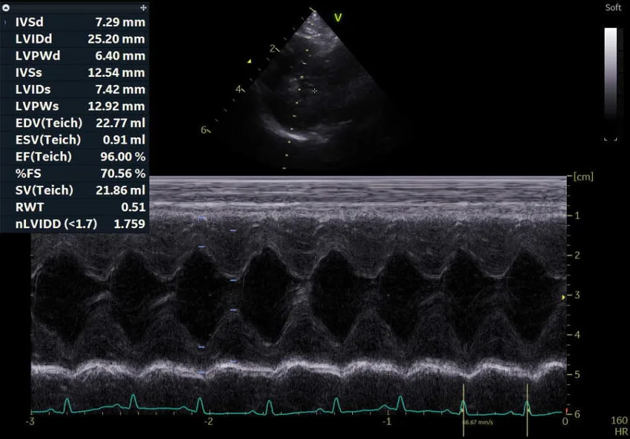Click the -3 time axis label
Viewport: 630px width, 439px height.
(29, 421)
